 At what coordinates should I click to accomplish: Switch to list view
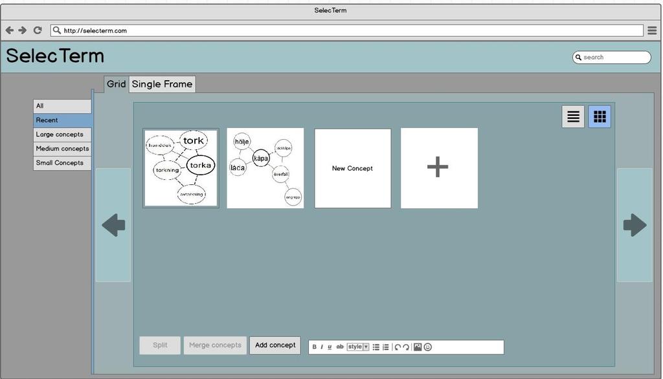[x=573, y=116]
